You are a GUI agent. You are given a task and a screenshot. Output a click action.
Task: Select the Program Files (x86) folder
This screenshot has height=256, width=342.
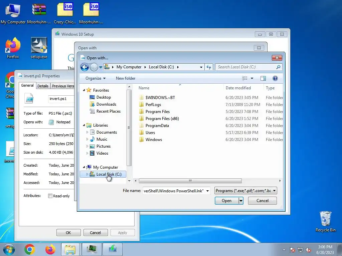[x=162, y=119]
